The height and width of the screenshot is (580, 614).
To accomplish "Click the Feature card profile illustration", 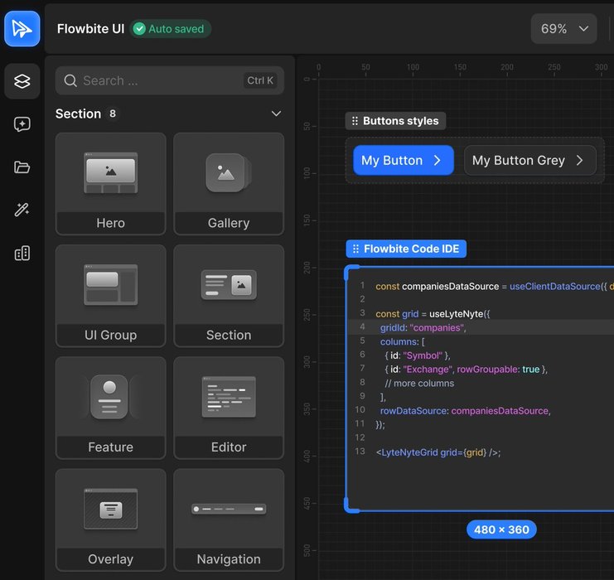I will pyautogui.click(x=109, y=397).
